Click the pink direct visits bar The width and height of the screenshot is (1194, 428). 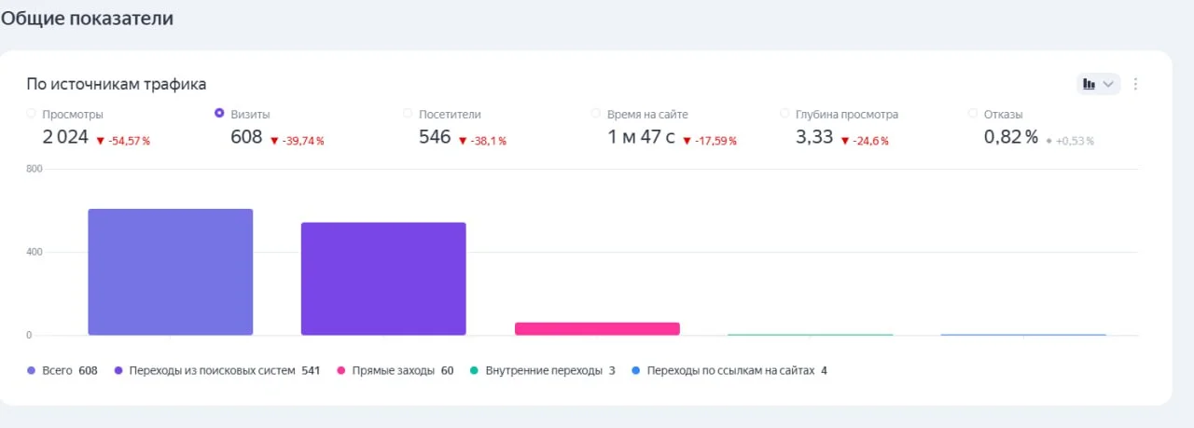(597, 328)
